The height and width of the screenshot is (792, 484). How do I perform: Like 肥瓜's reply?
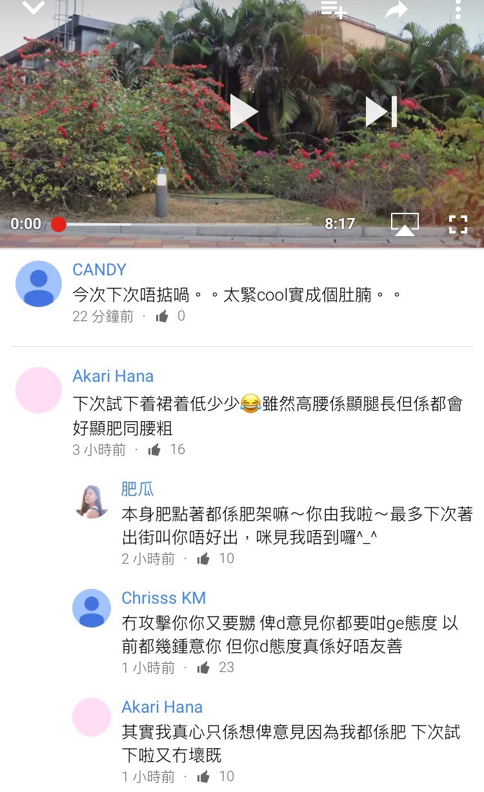[x=203, y=559]
